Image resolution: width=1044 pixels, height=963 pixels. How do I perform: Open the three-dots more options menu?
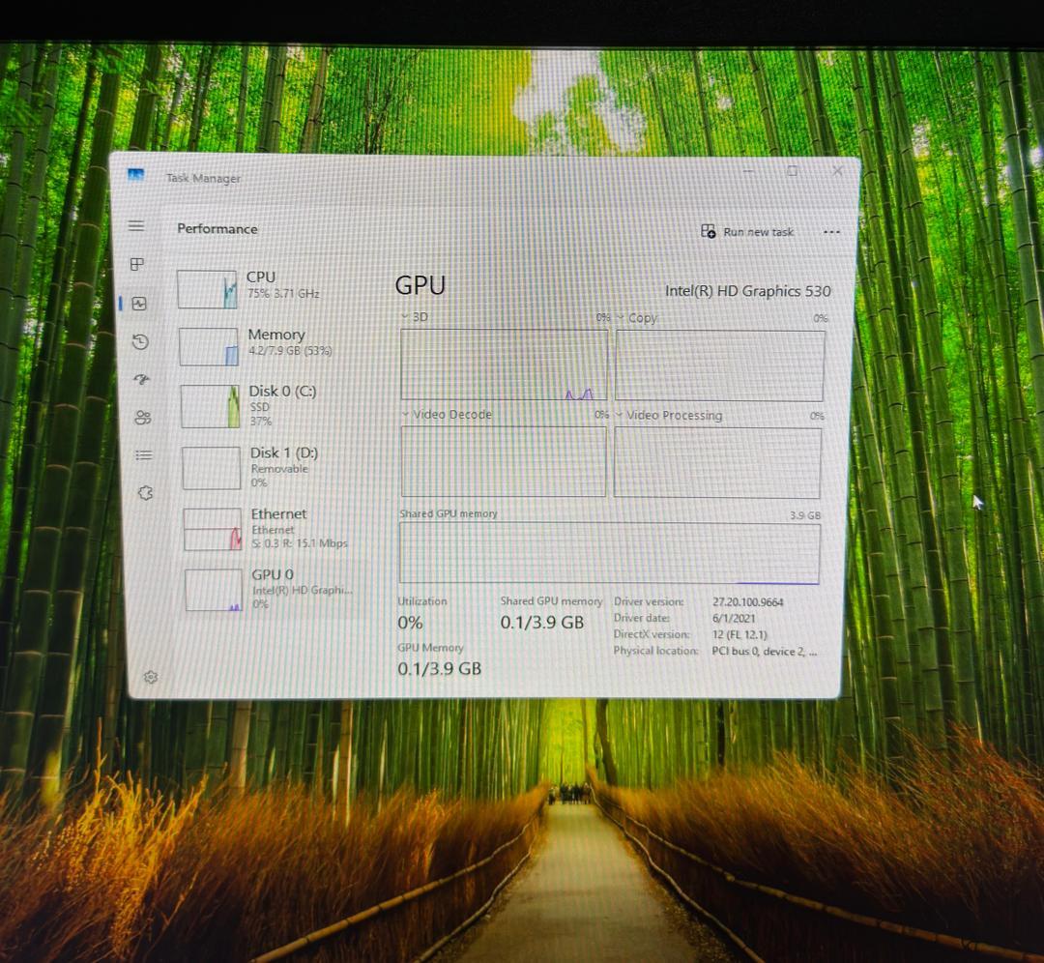tap(831, 232)
